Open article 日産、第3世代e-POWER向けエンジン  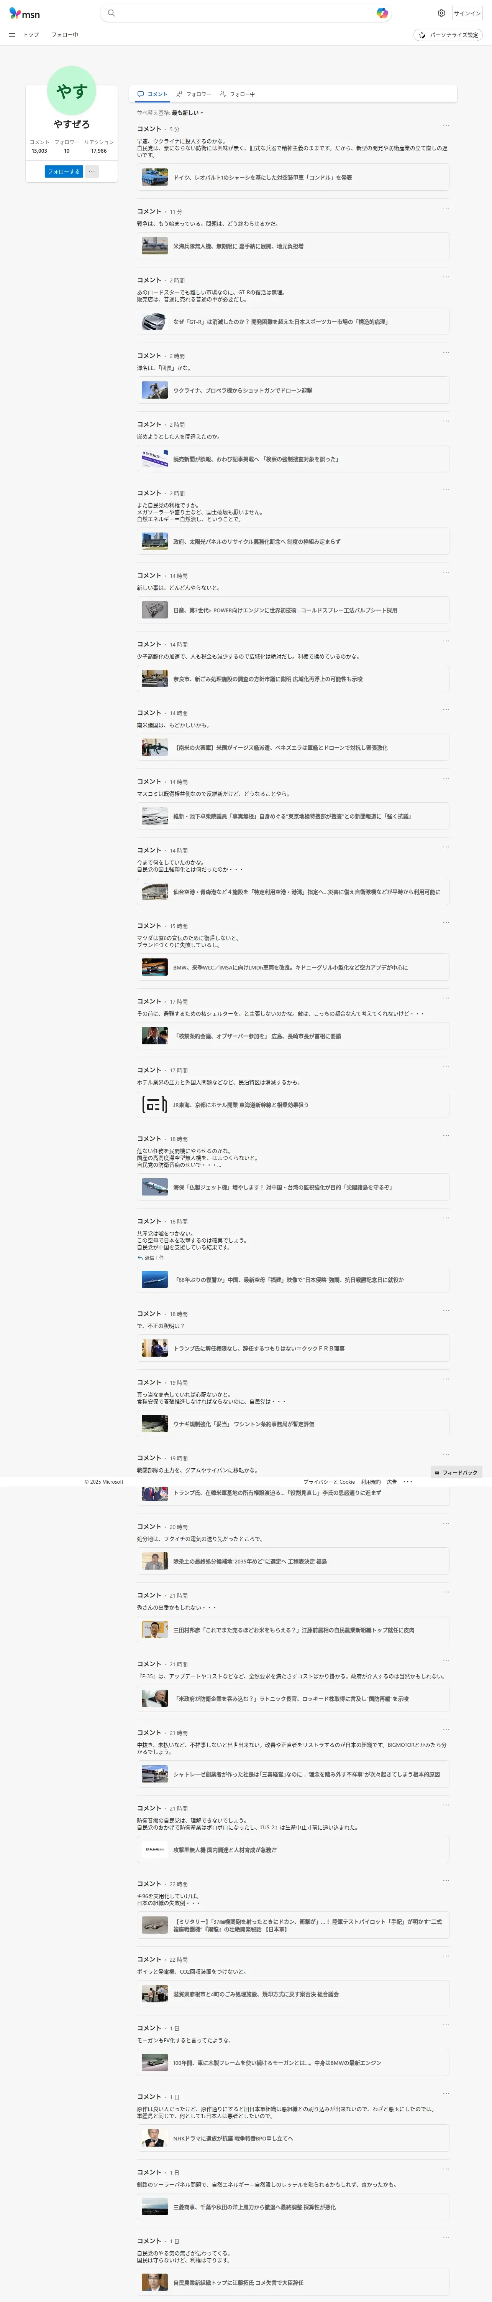pos(293,610)
